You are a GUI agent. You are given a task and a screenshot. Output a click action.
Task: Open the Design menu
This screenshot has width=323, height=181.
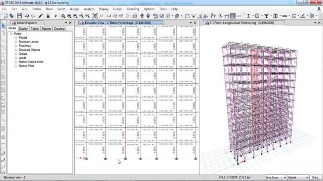tap(118, 9)
